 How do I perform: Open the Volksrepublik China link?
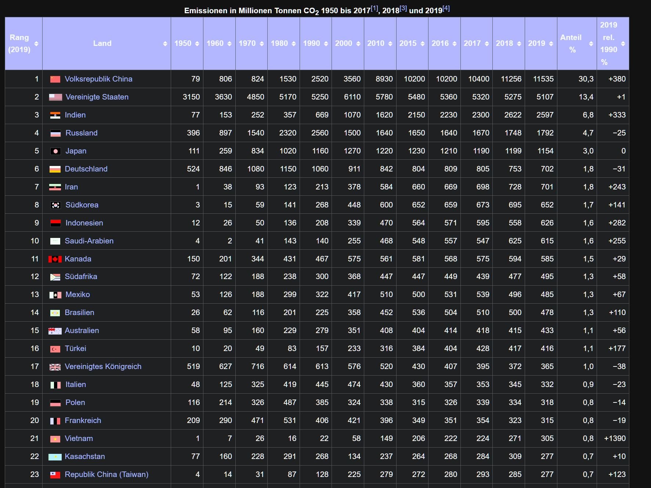[98, 79]
